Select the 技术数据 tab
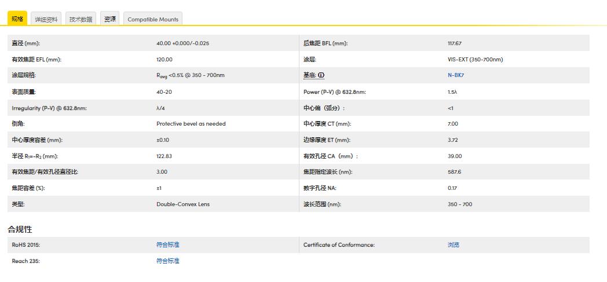 point(81,19)
